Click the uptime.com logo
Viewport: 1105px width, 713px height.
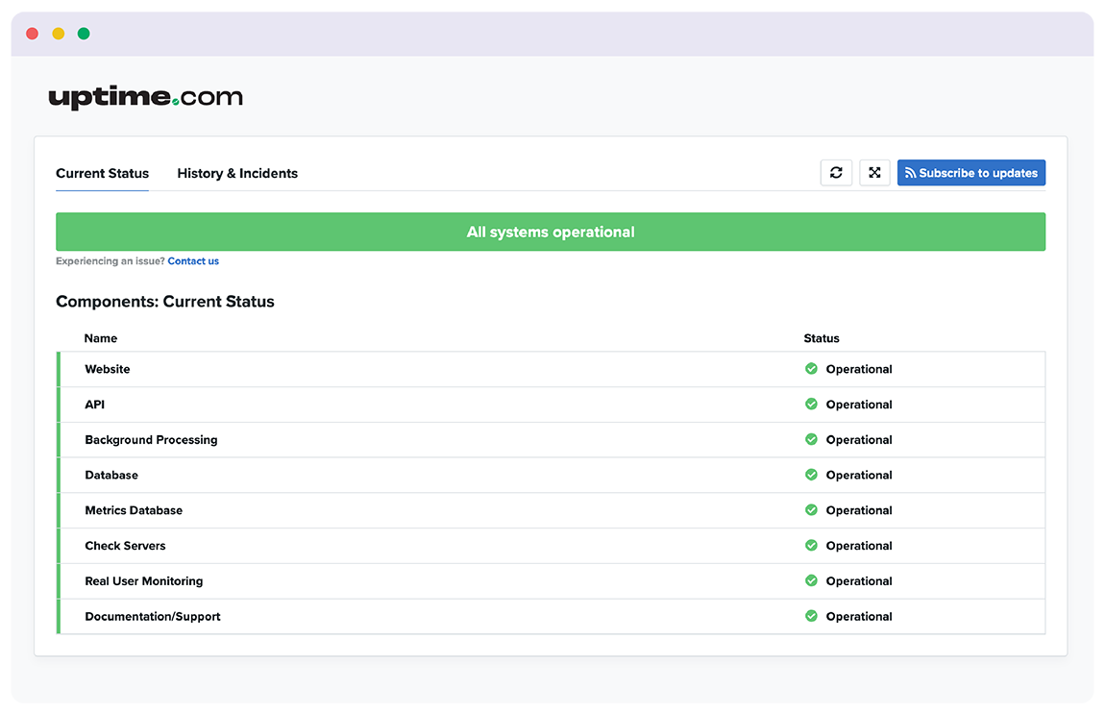(x=146, y=96)
